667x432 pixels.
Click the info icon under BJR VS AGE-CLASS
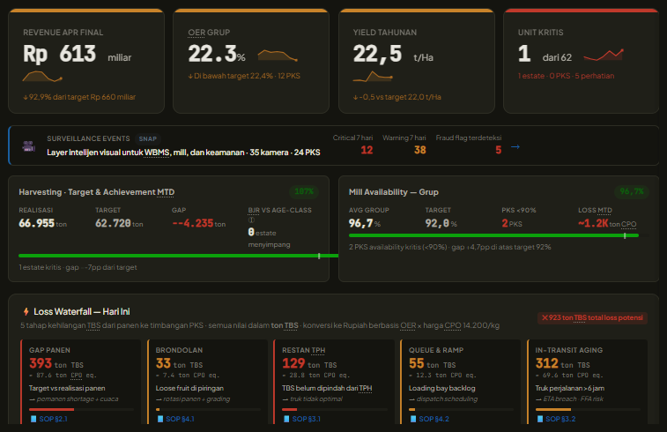[251, 220]
